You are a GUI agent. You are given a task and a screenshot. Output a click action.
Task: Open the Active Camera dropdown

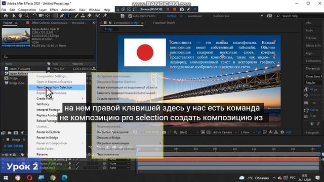click(x=225, y=132)
